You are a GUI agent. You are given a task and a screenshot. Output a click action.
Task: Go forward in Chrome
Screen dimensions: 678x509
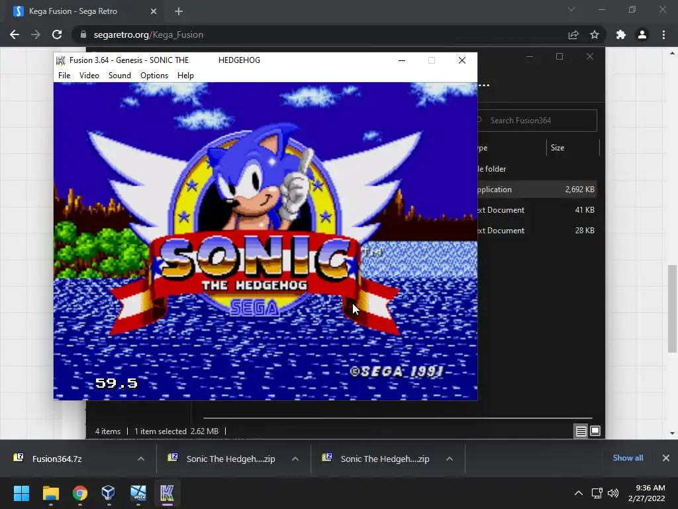[36, 34]
